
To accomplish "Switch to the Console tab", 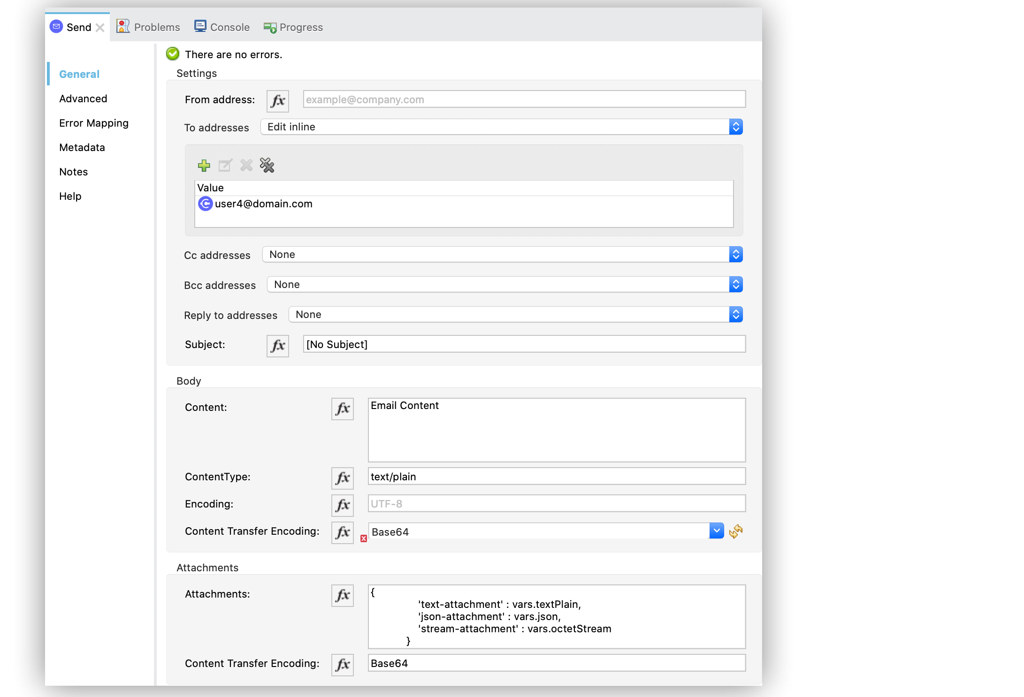I will tap(221, 27).
